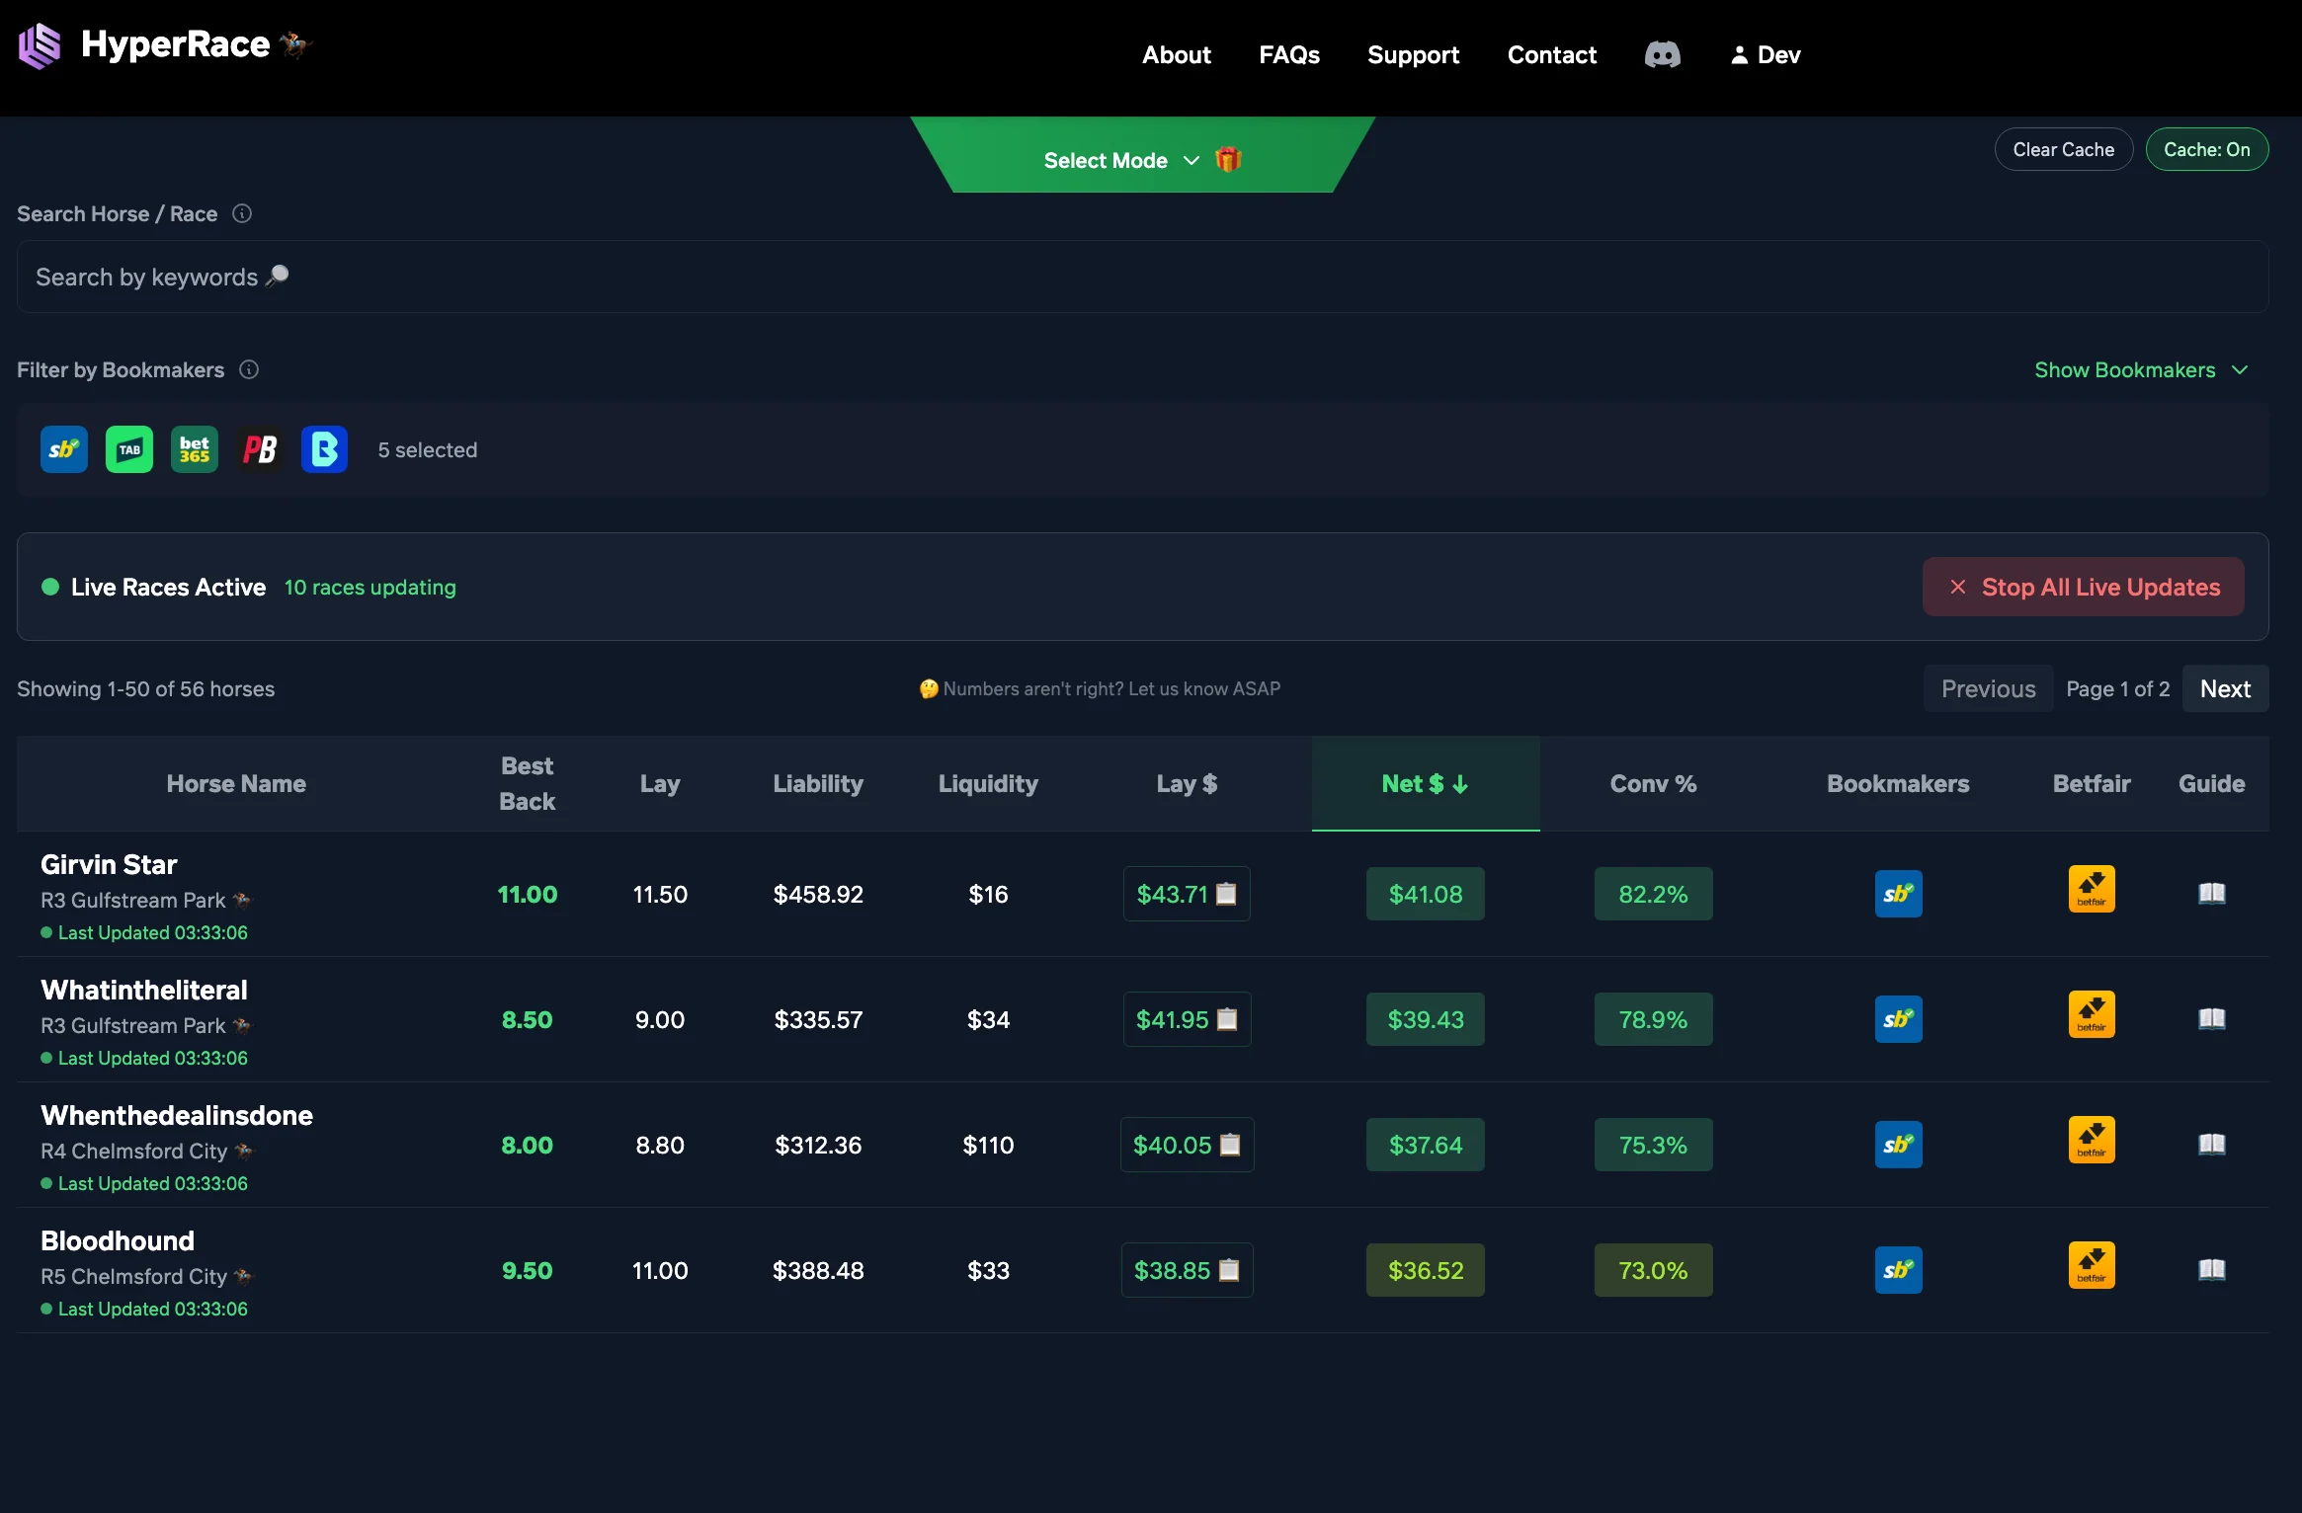Image resolution: width=2302 pixels, height=1513 pixels.
Task: Select the Sportsbet bookmaker filter icon
Action: (63, 449)
